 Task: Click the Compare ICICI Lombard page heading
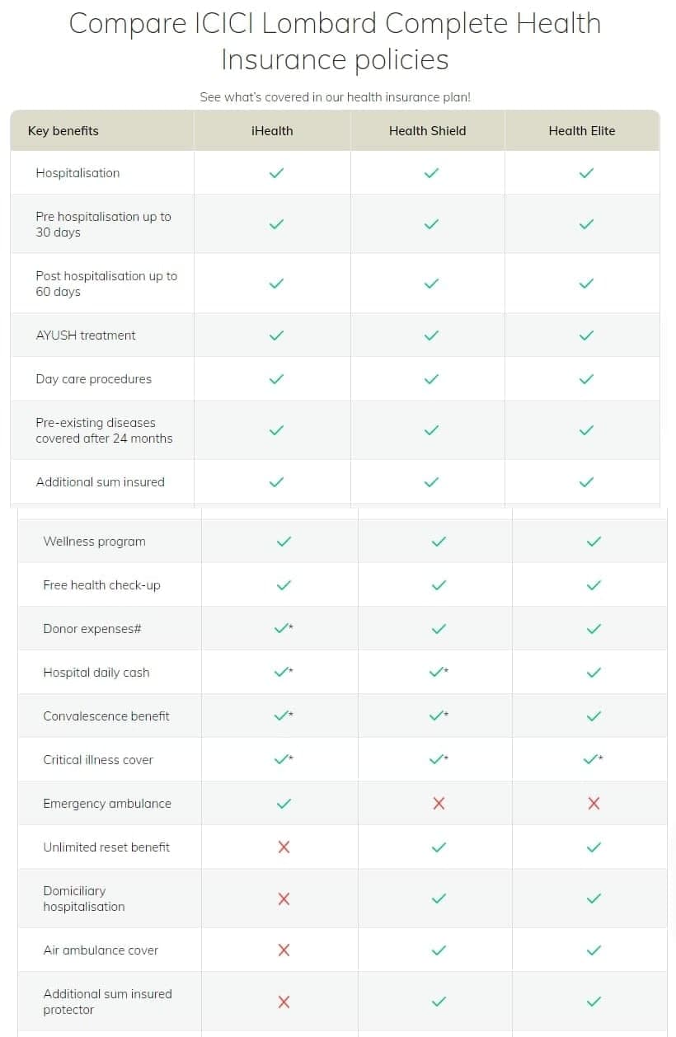point(335,40)
